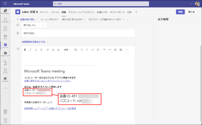
Task: Insert a quote block
Action: [x=104, y=50]
